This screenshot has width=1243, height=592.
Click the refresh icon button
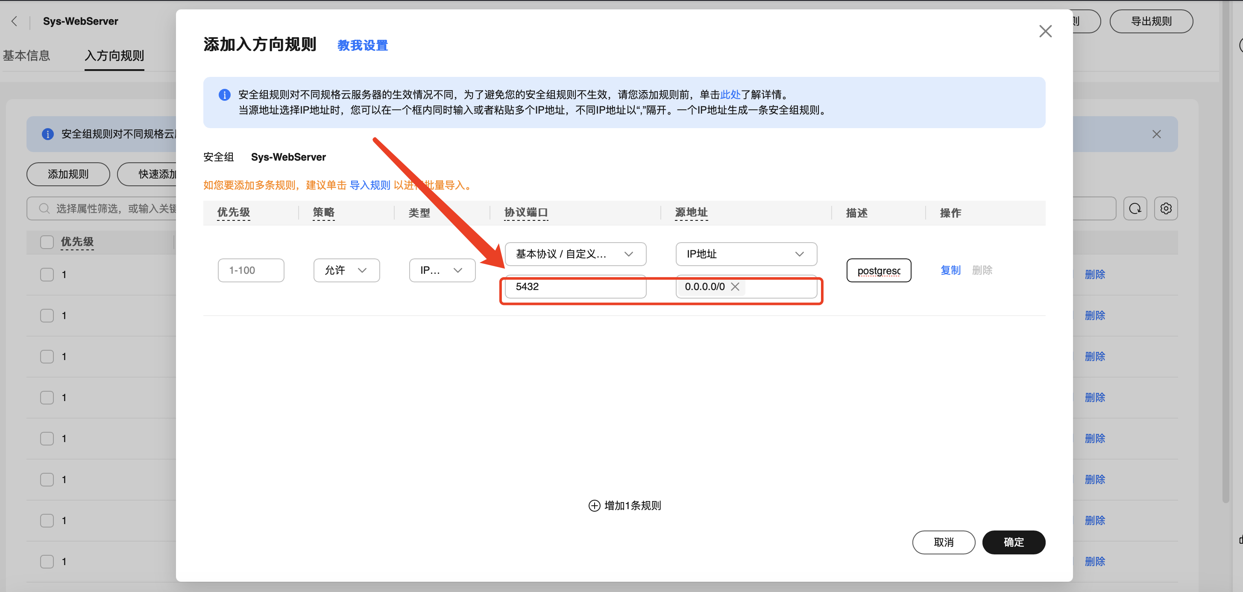click(x=1135, y=208)
